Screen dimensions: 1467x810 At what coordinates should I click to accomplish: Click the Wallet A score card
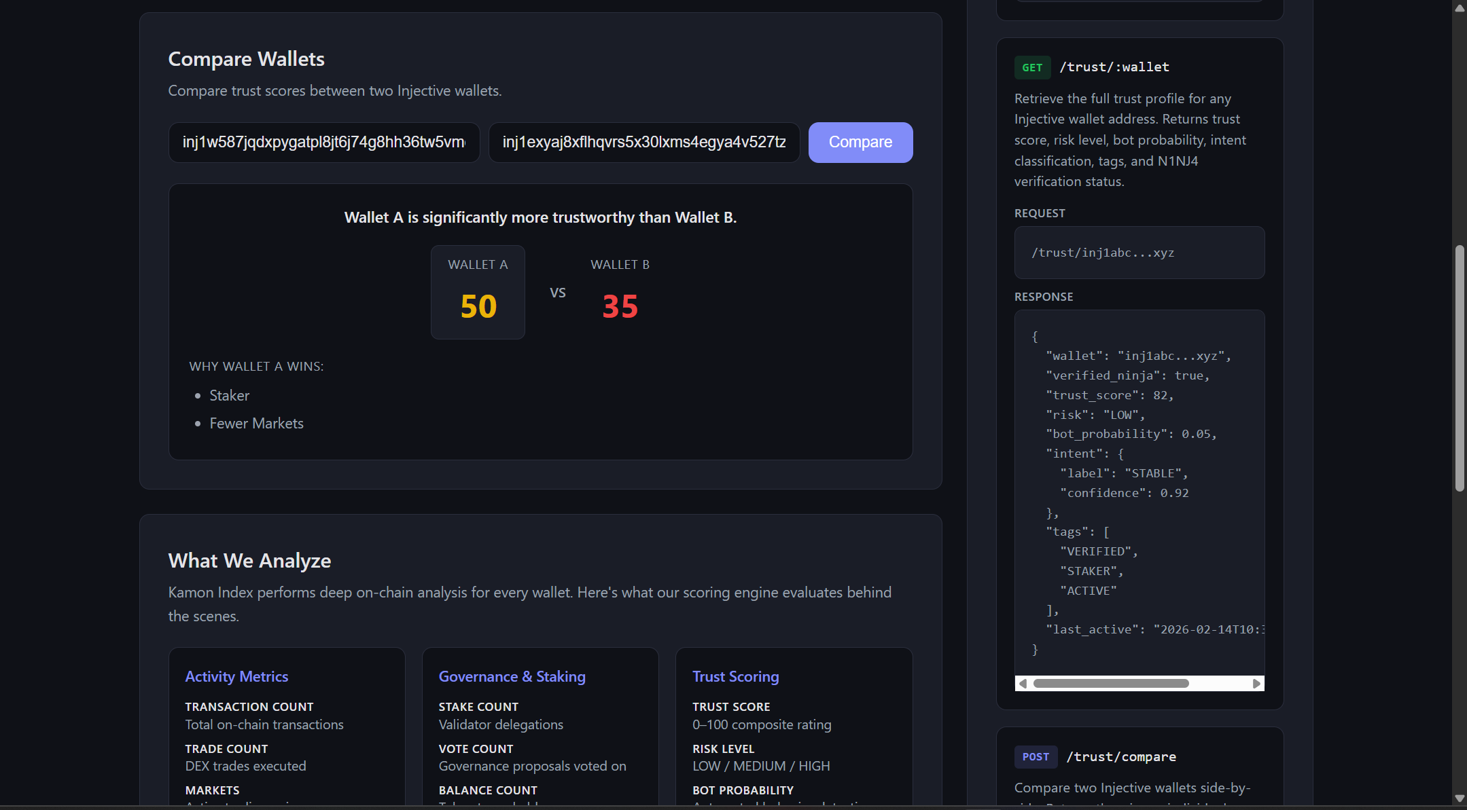tap(478, 292)
